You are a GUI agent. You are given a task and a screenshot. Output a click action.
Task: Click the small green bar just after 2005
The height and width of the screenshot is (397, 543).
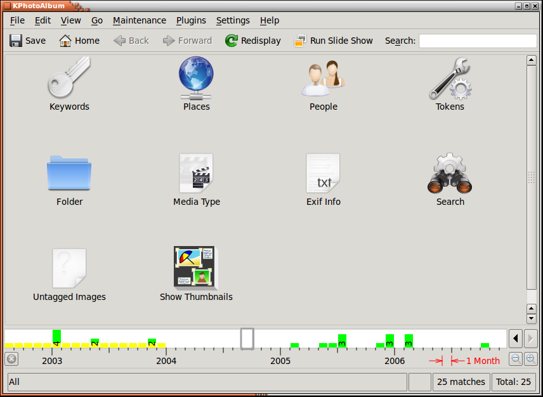pos(295,345)
